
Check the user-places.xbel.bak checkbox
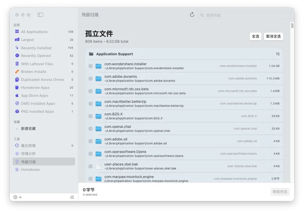click(x=91, y=166)
